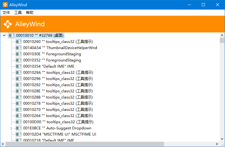Select row 00010264 tooltips_class32
The width and height of the screenshot is (225, 147).
coord(58,115)
